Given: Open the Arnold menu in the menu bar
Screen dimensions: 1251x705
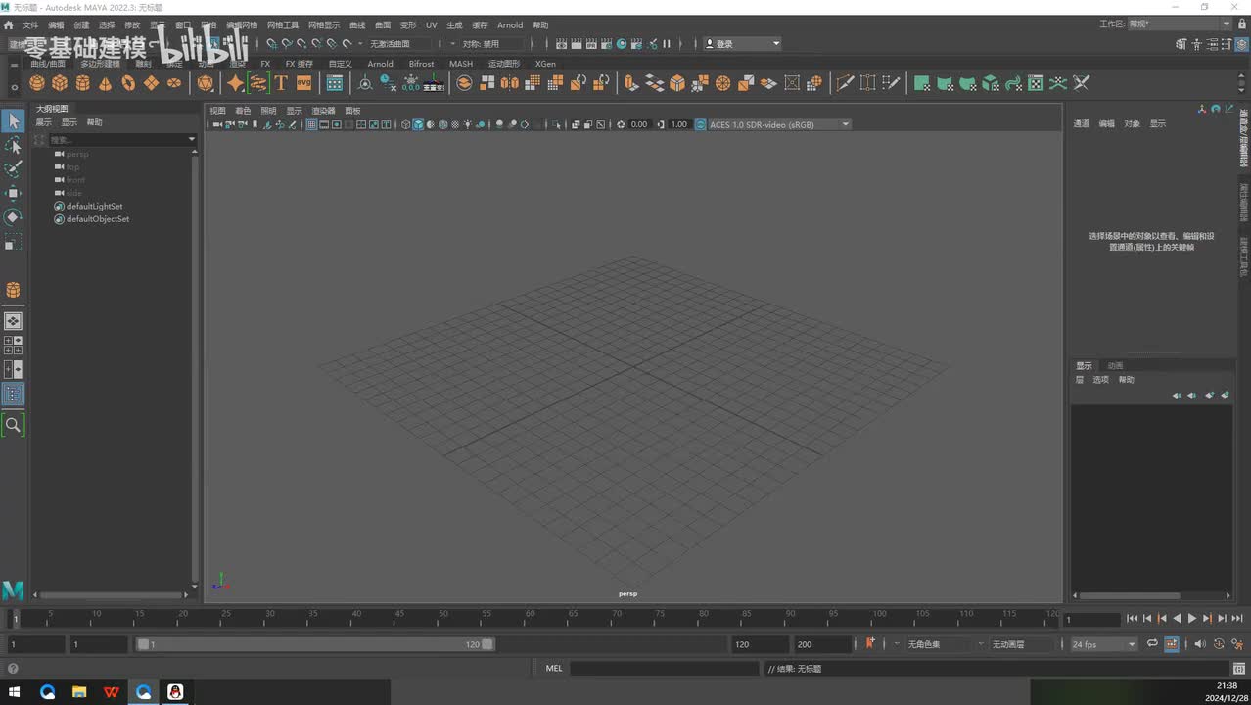Looking at the screenshot, I should pos(510,25).
